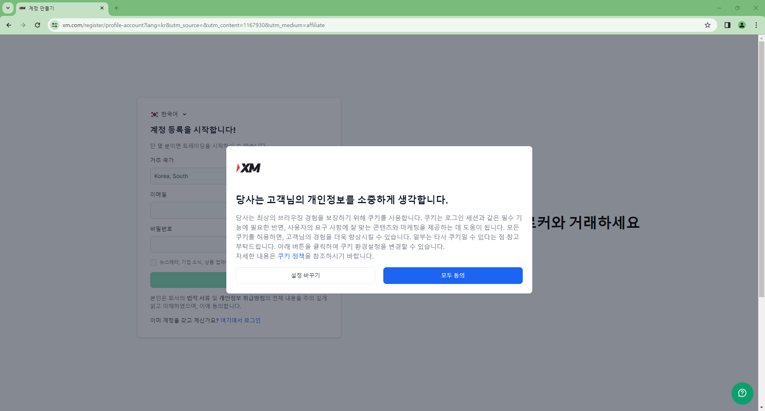Screen dimensions: 765x411
Task: Click the browser forward navigation arrow
Action: click(x=23, y=25)
